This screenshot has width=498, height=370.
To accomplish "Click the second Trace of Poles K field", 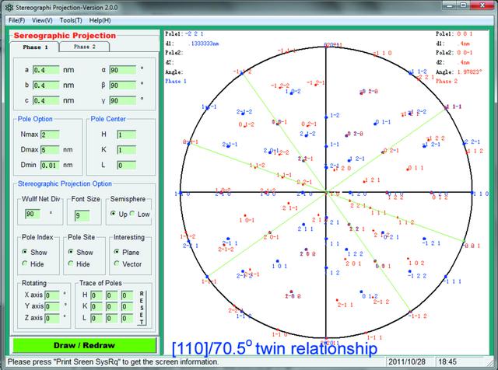I will [x=111, y=306].
